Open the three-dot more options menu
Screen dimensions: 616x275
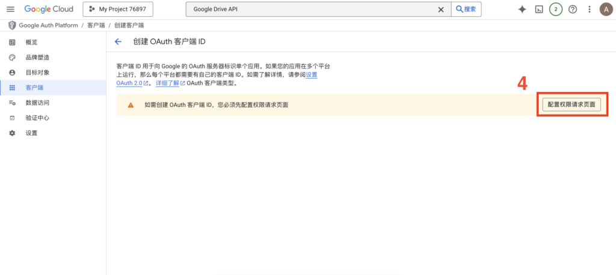[x=590, y=9]
